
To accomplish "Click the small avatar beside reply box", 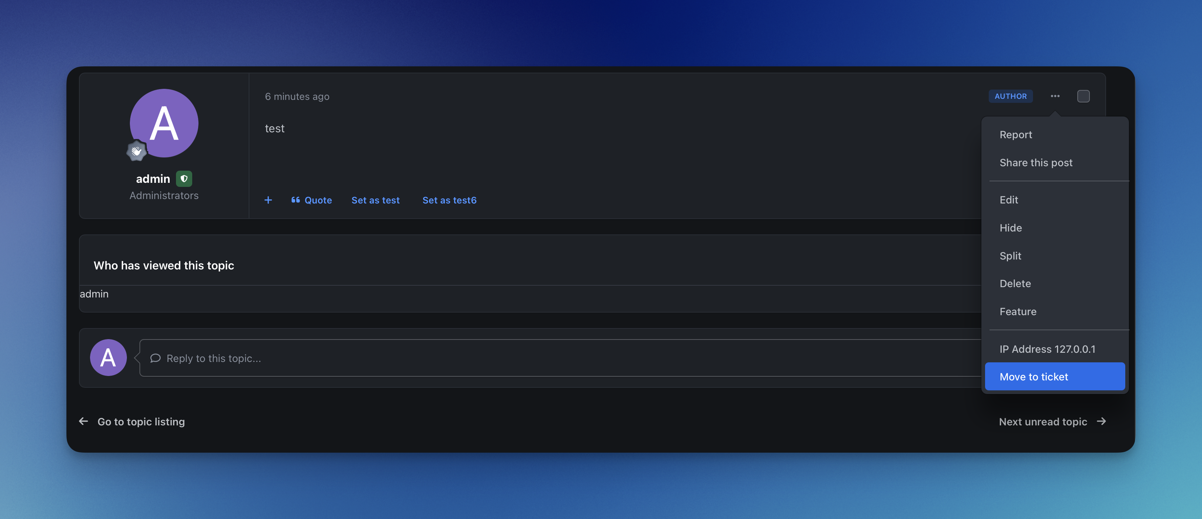I will [x=108, y=358].
